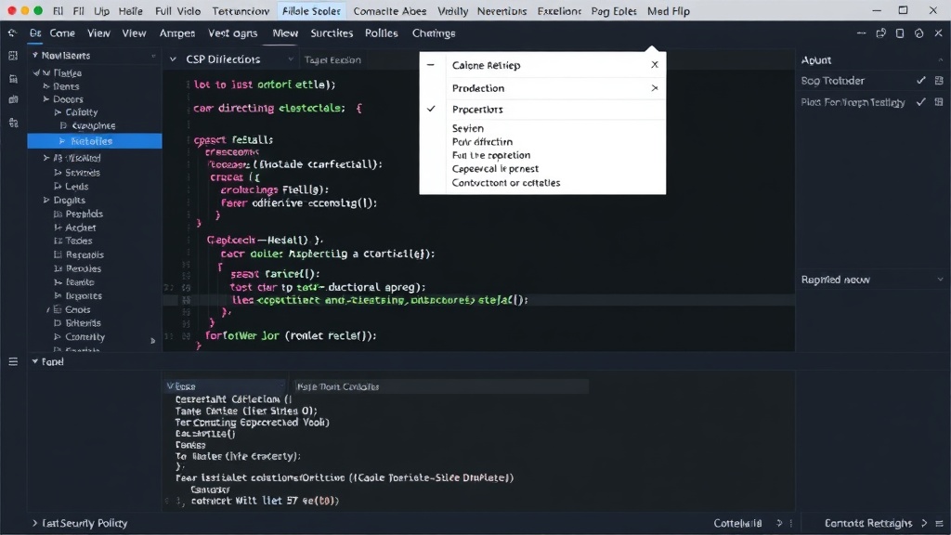Image resolution: width=951 pixels, height=535 pixels.
Task: Select the Cvouplnce tree item
Action: (94, 125)
